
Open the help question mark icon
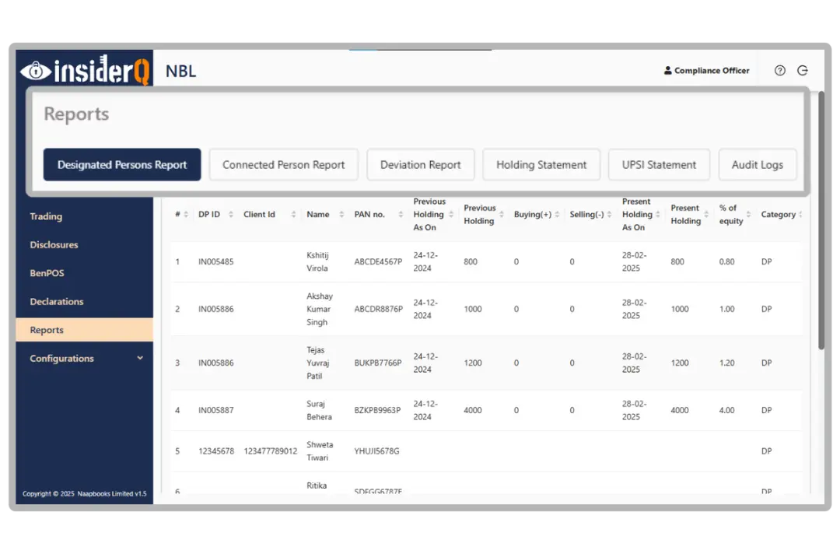point(780,70)
